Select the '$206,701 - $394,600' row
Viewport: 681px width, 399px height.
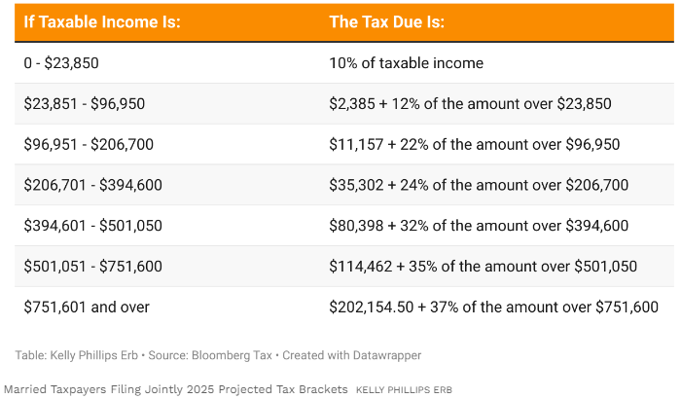[344, 185]
